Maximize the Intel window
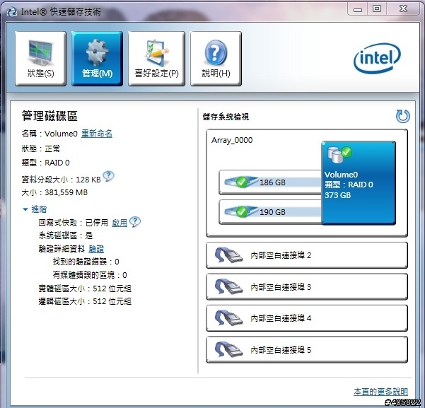This screenshot has height=408, width=425. coord(377,9)
